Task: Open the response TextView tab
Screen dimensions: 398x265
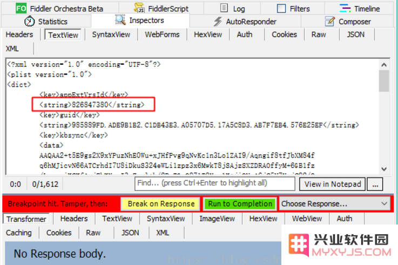Action: 117,219
